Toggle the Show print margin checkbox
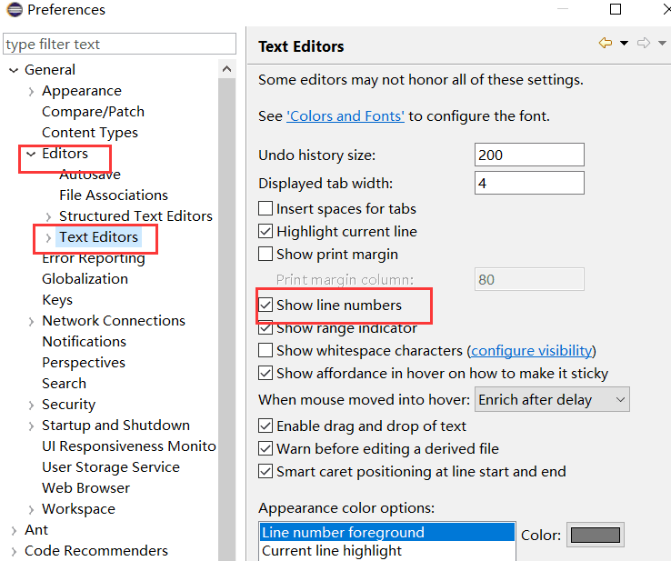 (265, 255)
